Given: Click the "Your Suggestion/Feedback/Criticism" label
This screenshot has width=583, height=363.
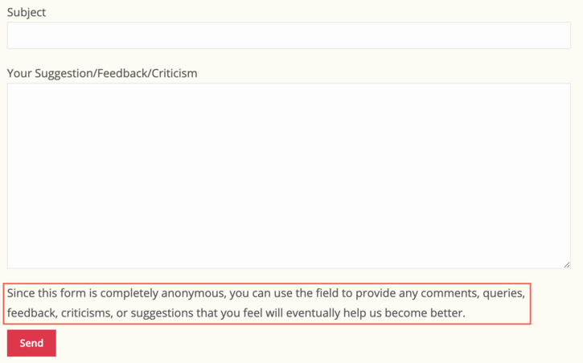Looking at the screenshot, I should coord(102,73).
